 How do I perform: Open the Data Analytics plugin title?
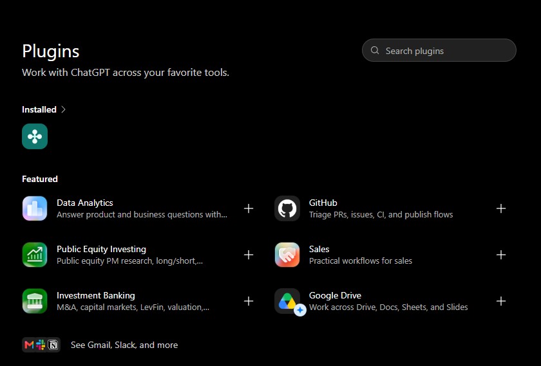(85, 203)
